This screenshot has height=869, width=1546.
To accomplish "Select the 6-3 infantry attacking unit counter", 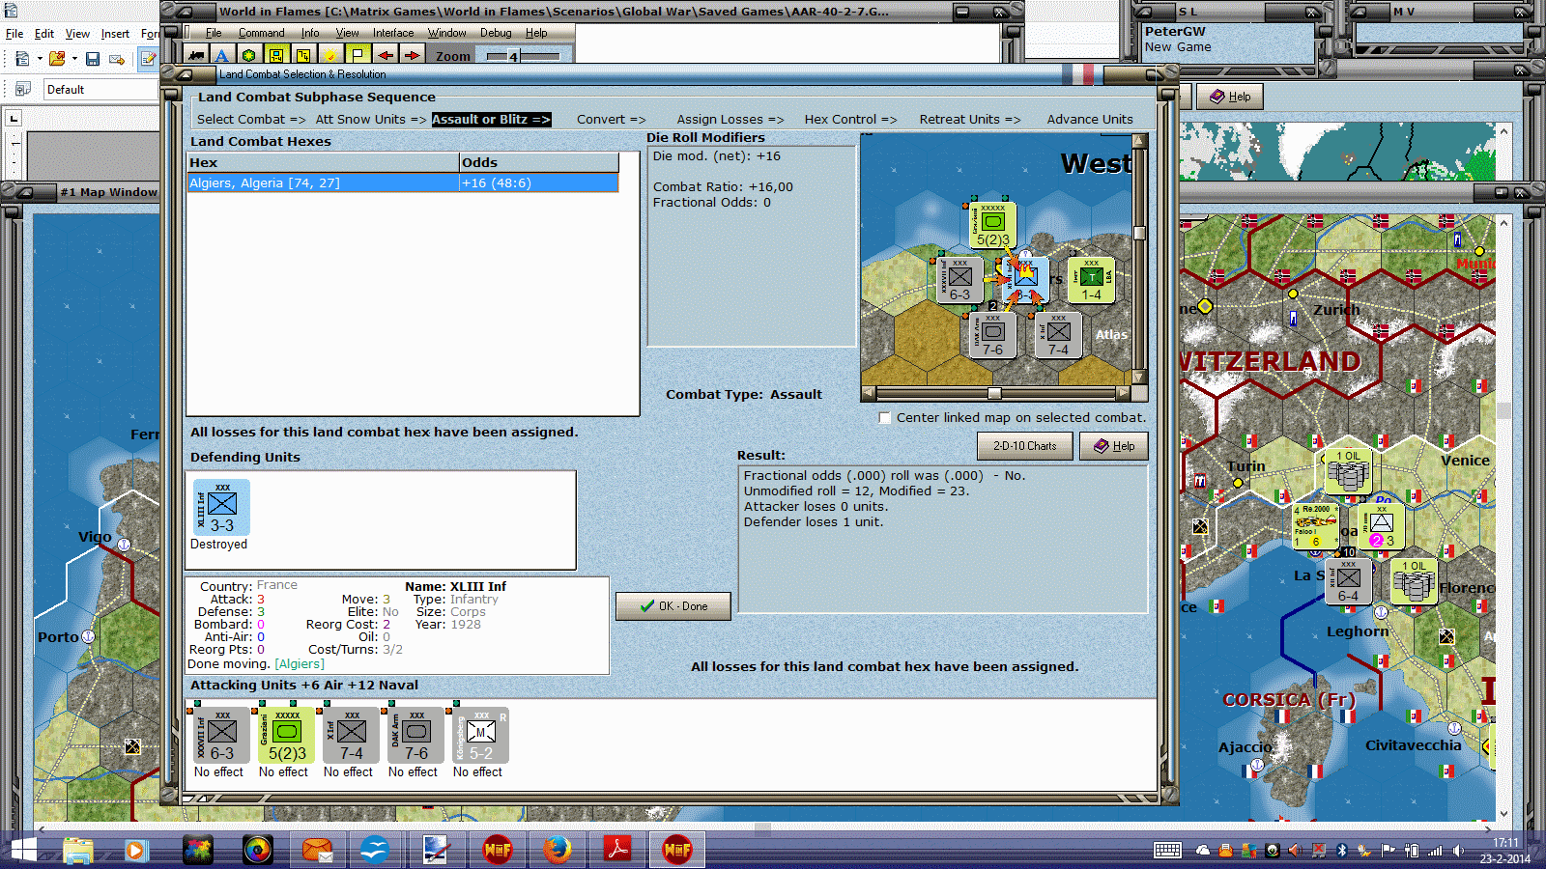I will click(221, 735).
